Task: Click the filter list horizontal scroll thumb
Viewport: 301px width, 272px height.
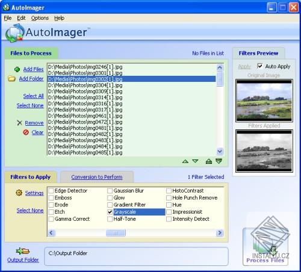Action: click(116, 233)
